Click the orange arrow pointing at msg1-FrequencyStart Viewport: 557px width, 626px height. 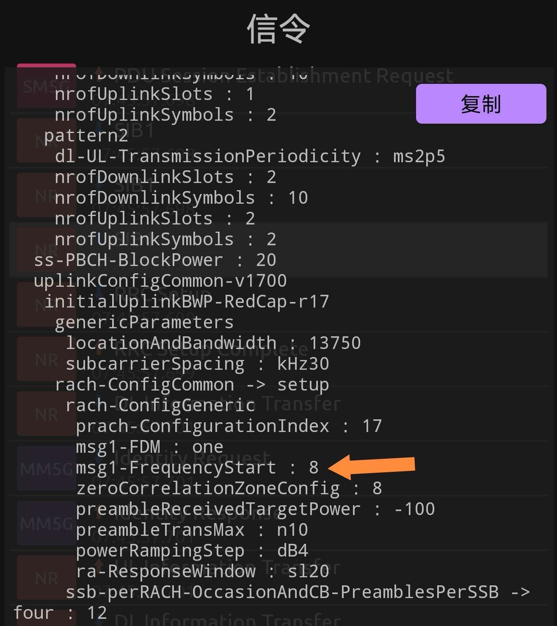tap(372, 466)
